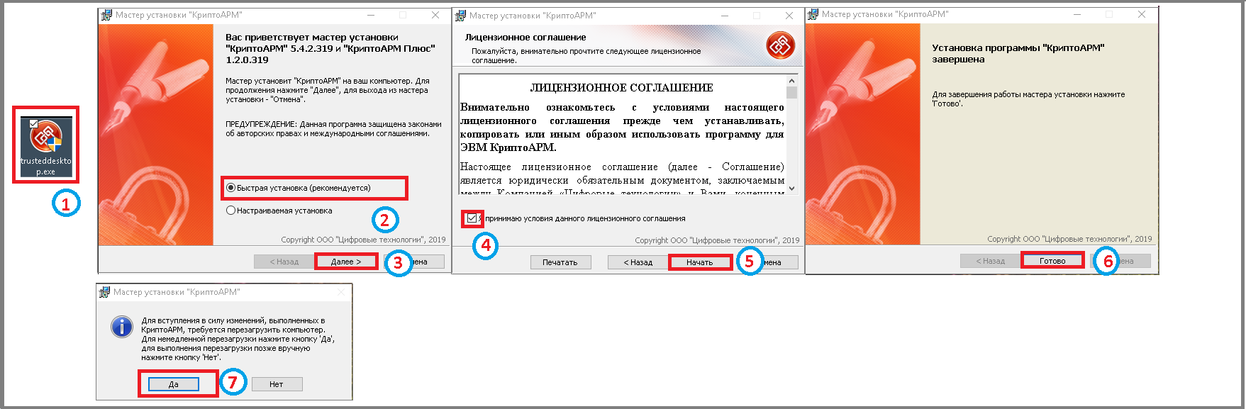Viewport: 1246px width, 409px height.
Task: Click the "ЛИЦЕНЗИОННОЕ СОГЛАШЕНИЕ" heading in the license text
Action: [622, 88]
